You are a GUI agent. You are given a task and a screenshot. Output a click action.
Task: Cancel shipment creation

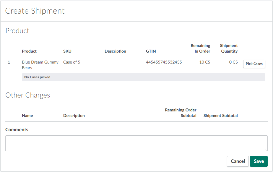pyautogui.click(x=238, y=161)
